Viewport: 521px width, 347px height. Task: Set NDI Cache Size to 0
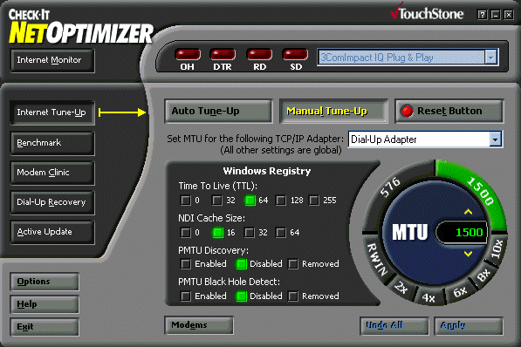[x=185, y=233]
